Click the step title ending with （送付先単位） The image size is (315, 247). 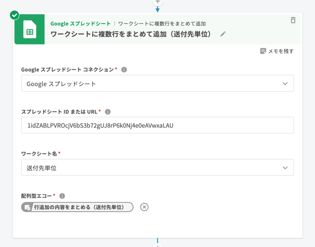[131, 34]
